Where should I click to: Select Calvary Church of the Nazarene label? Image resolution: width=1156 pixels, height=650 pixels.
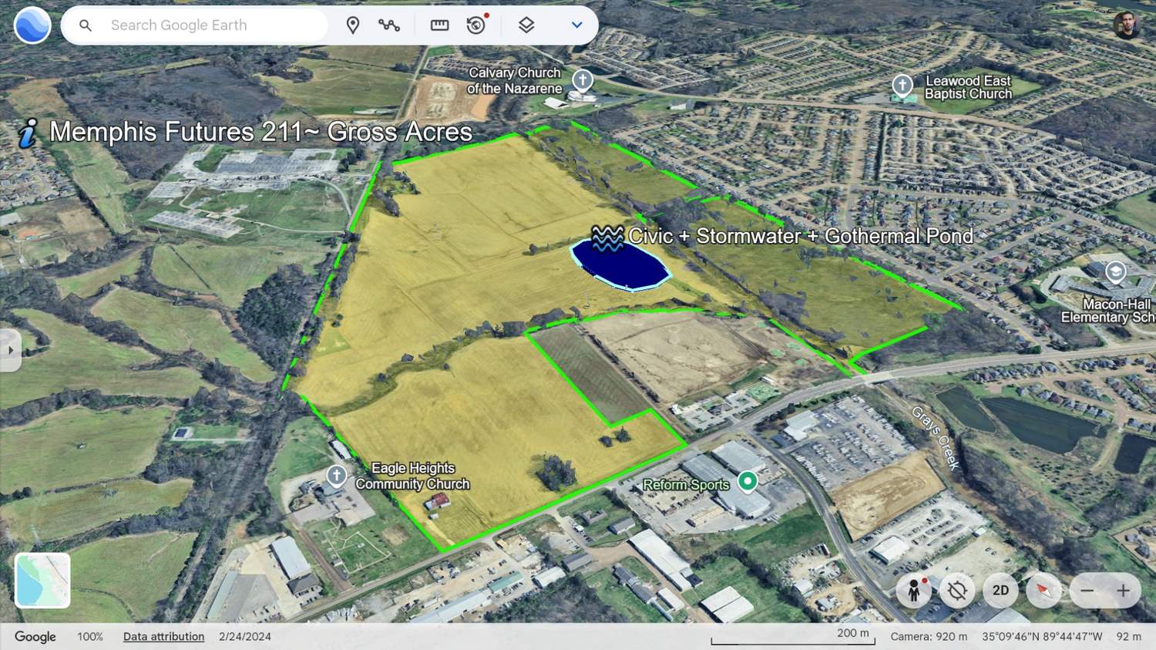tap(514, 80)
